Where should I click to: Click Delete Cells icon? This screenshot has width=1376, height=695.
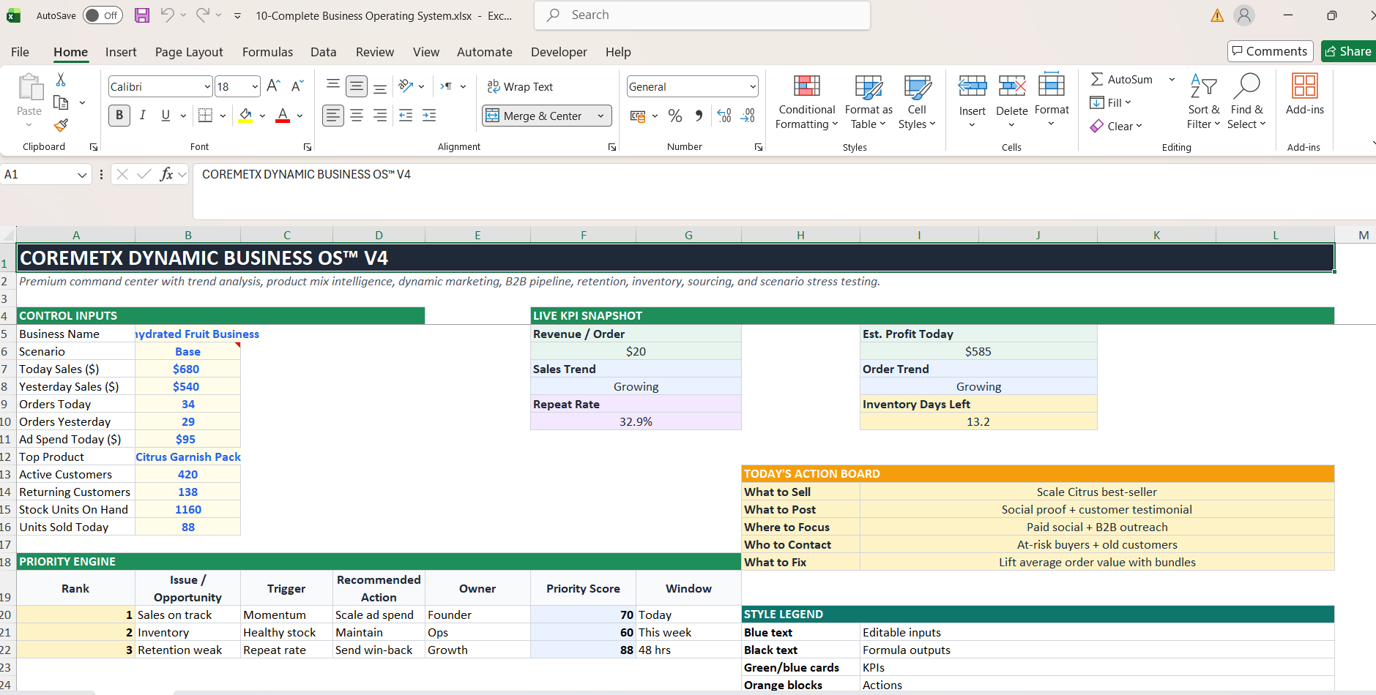[x=1012, y=86]
